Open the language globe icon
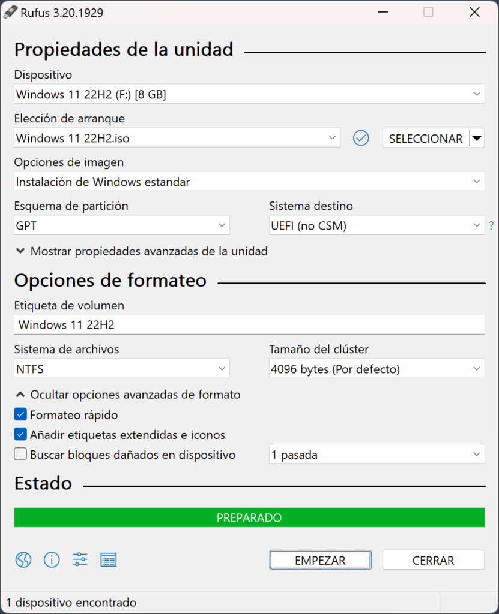Image resolution: width=499 pixels, height=614 pixels. tap(23, 560)
